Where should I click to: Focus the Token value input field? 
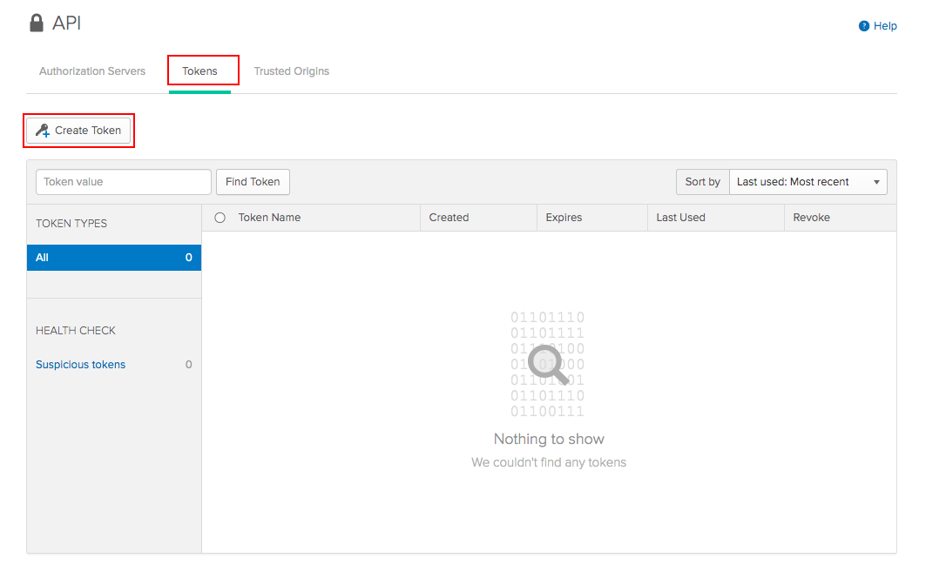coord(124,182)
